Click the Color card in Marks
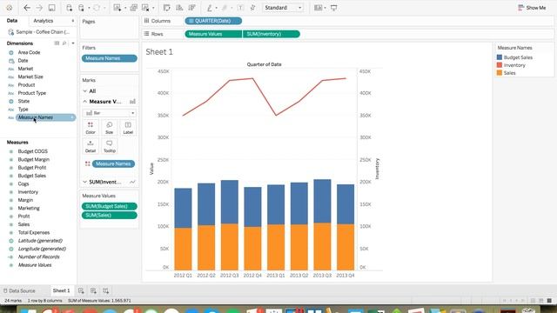 (91, 128)
